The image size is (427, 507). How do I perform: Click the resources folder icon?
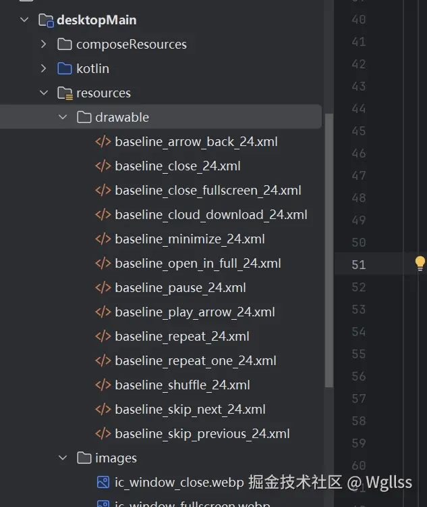[x=65, y=93]
